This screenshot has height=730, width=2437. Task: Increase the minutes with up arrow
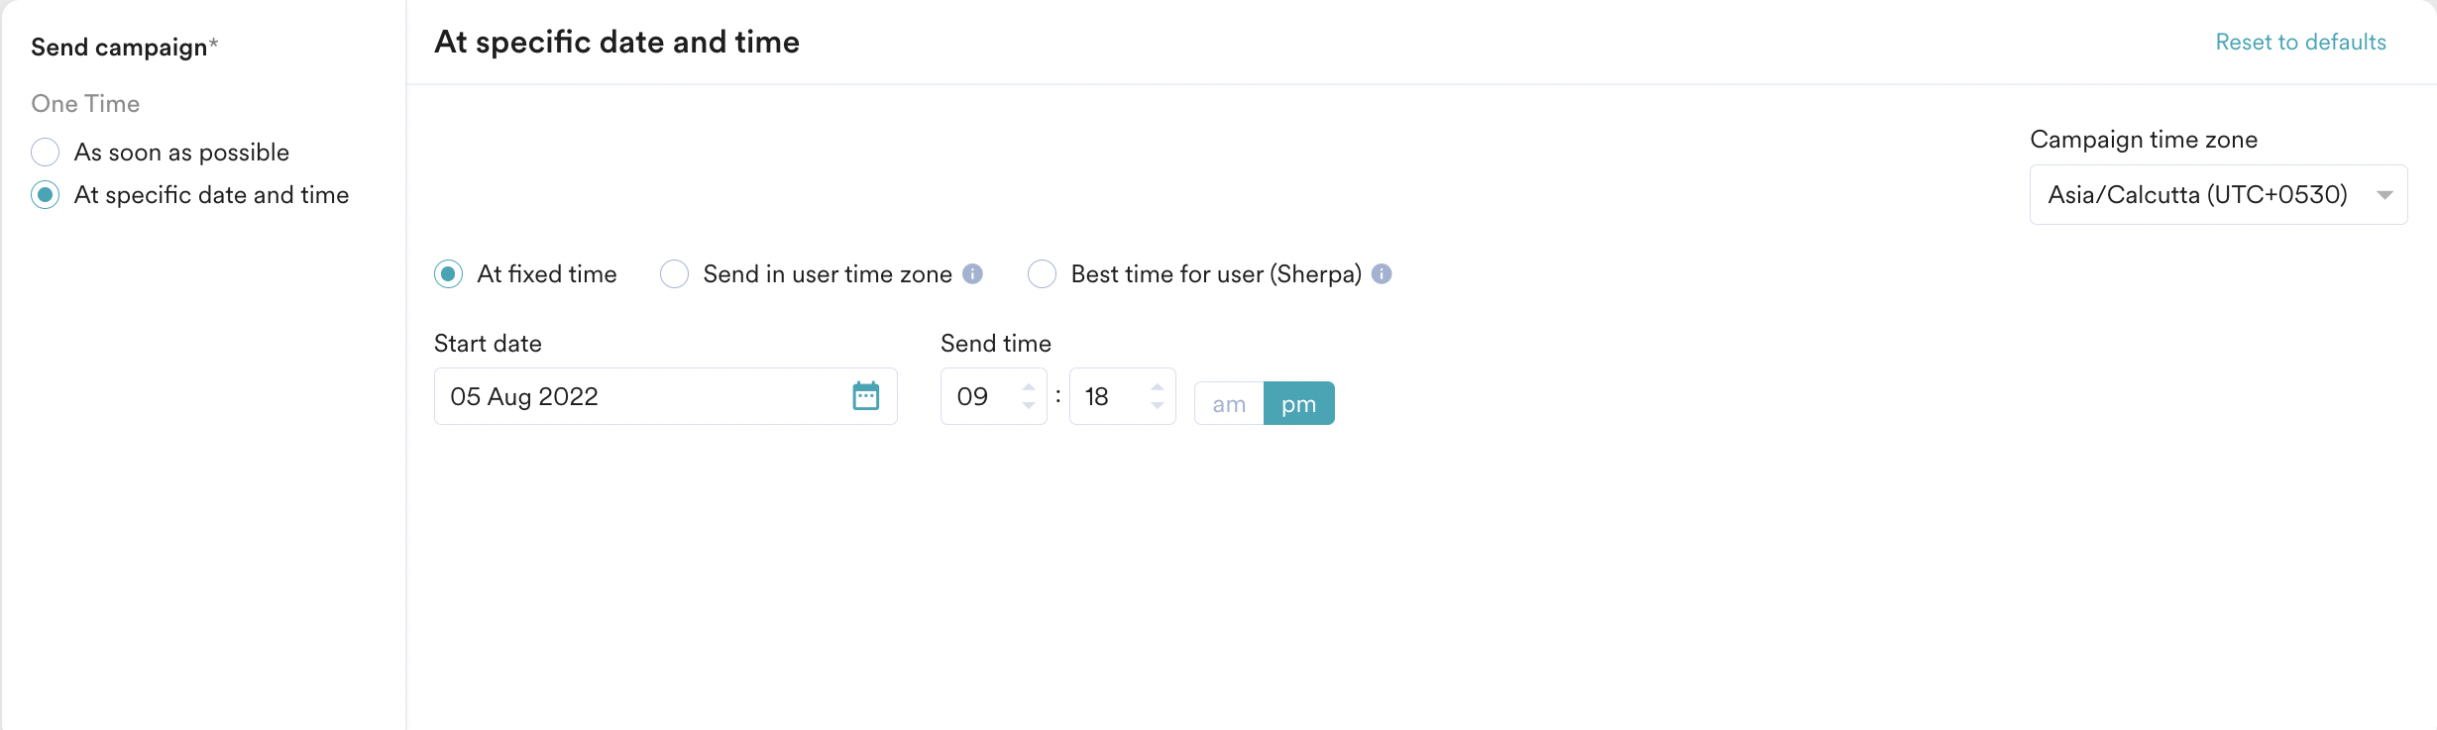click(x=1158, y=387)
